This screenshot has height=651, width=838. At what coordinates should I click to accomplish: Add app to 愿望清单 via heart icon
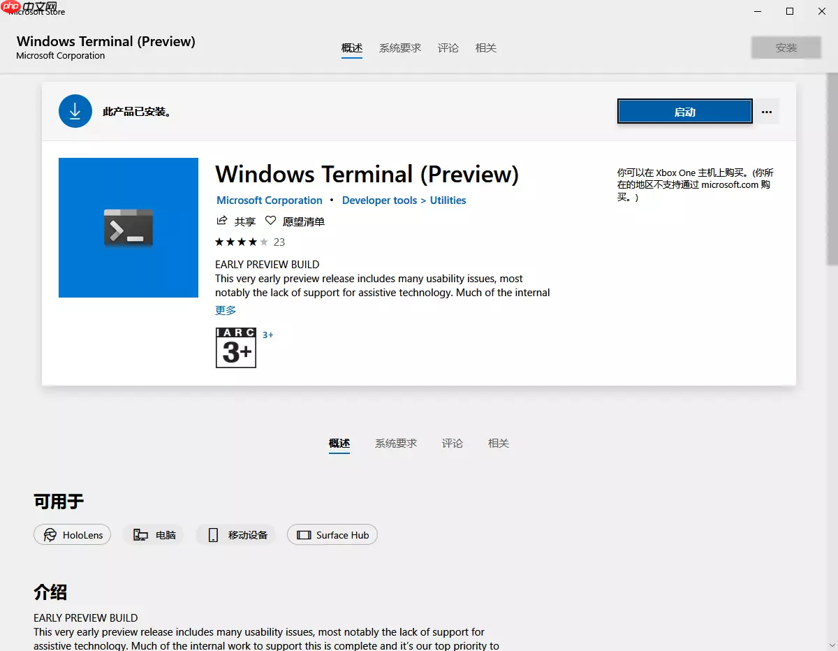[271, 221]
